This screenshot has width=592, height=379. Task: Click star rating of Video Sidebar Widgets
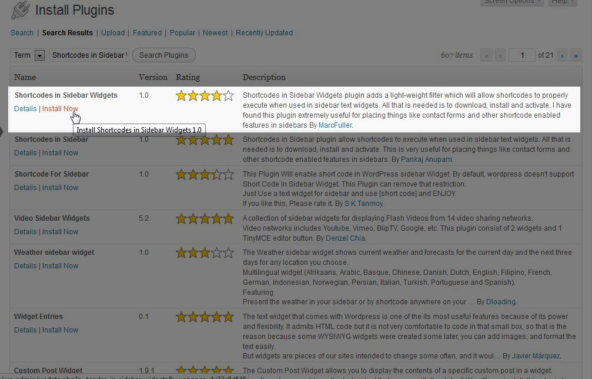pos(205,218)
